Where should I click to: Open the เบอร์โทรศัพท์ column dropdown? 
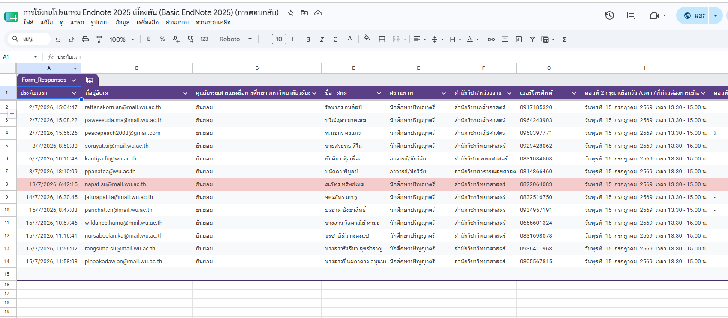(x=574, y=93)
